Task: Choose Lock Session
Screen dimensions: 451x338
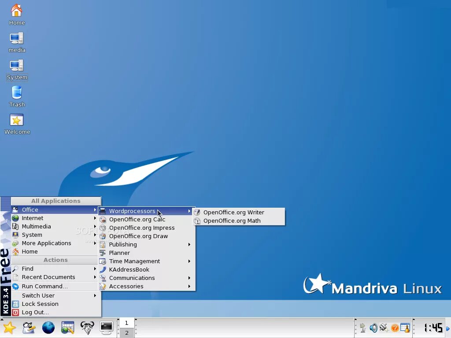Action: click(56, 304)
